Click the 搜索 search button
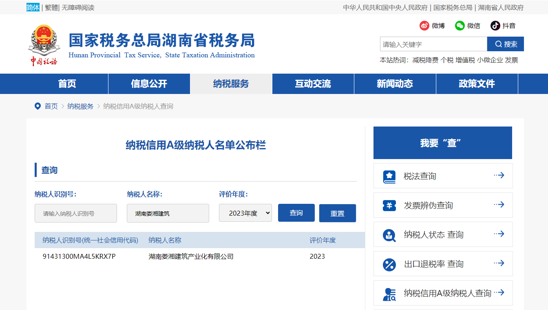 tap(506, 44)
